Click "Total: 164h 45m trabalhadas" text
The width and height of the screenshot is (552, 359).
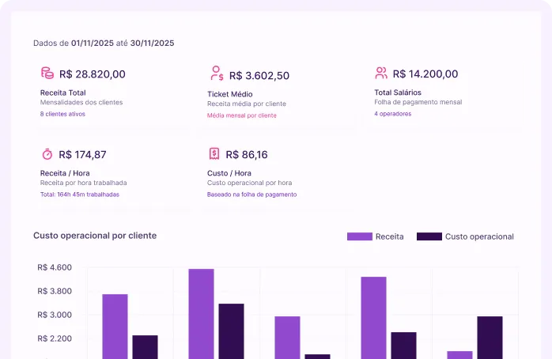pyautogui.click(x=80, y=195)
